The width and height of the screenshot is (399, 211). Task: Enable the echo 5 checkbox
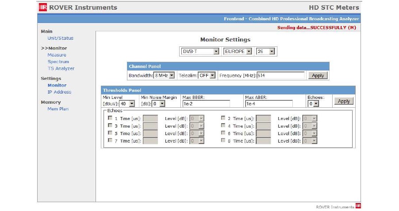click(110, 132)
